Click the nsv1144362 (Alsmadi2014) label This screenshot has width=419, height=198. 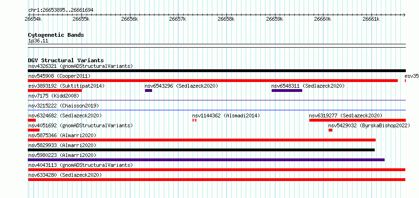pyautogui.click(x=226, y=115)
